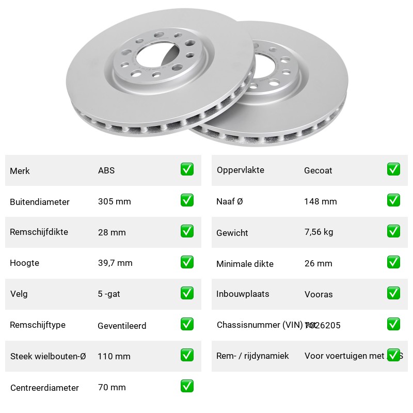Select the checkmark in Chassisnummer (VIN) row
Viewport: 413px width, 413px height.
click(x=393, y=324)
